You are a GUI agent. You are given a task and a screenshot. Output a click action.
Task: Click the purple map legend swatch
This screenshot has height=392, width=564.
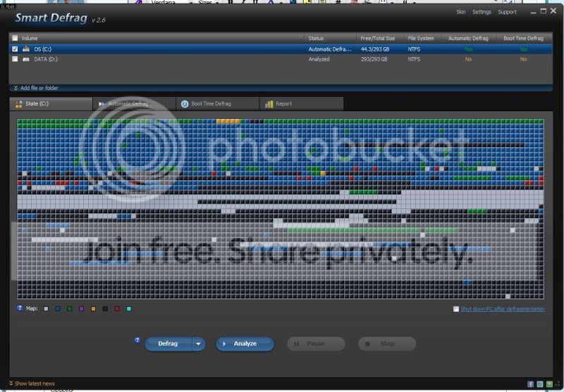(x=81, y=308)
